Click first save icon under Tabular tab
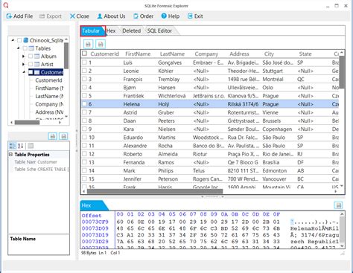 tap(88, 45)
